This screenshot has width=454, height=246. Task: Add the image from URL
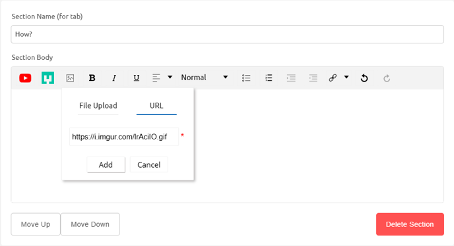(106, 165)
